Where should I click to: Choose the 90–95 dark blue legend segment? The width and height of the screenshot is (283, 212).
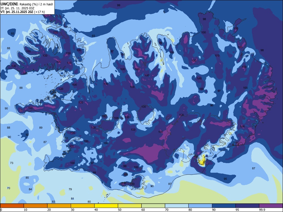224,206
